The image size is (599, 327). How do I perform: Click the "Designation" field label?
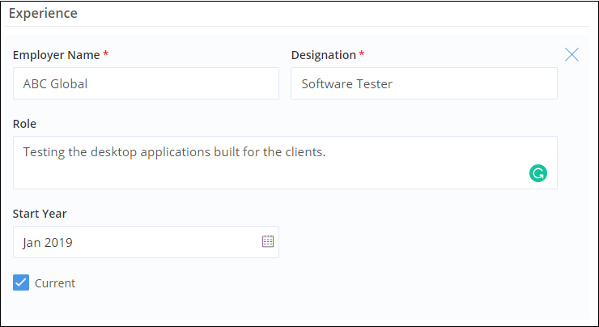[323, 55]
